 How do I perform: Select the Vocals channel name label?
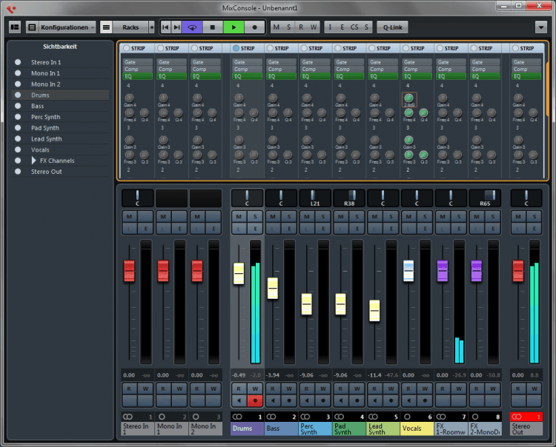417,428
